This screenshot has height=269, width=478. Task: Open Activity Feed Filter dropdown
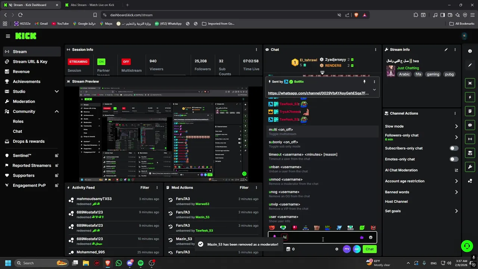coord(145,188)
